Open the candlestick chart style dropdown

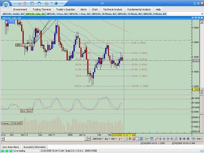coord(120,139)
